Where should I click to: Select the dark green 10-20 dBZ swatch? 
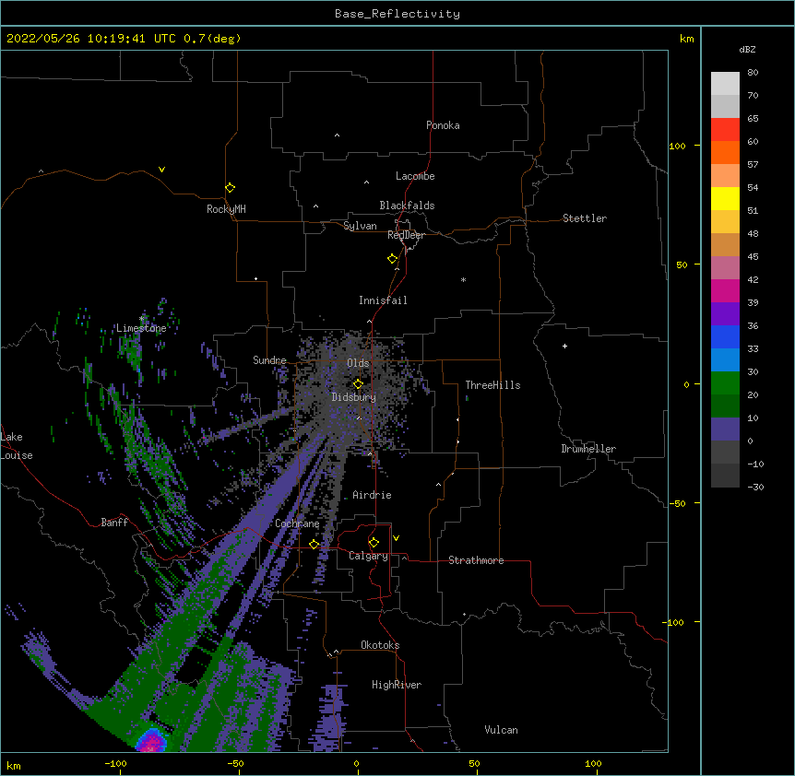coord(725,406)
